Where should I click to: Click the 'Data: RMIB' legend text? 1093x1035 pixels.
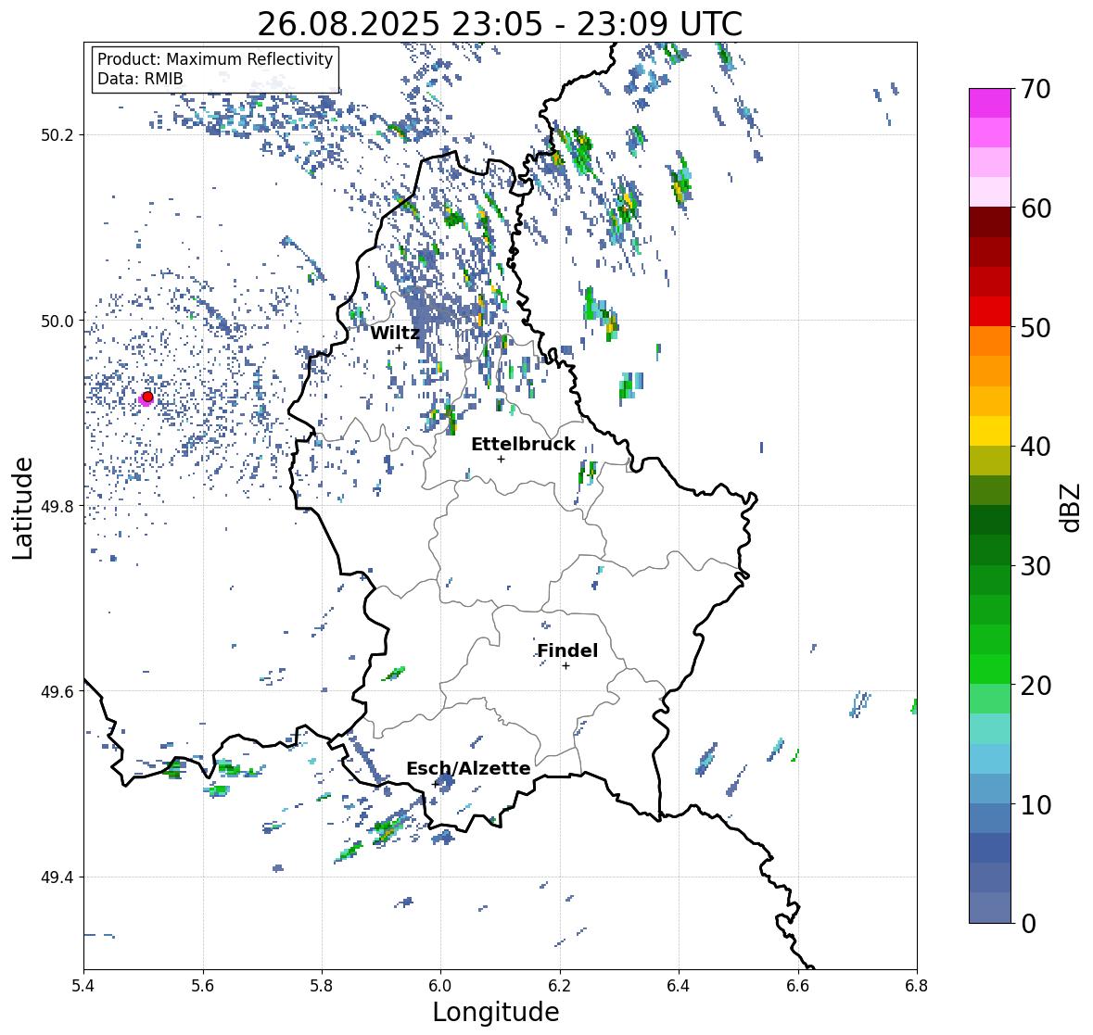tap(140, 79)
